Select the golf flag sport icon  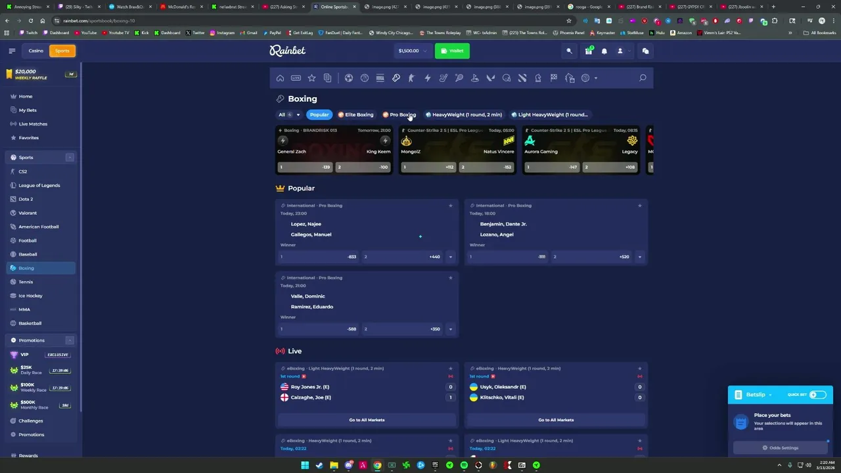point(475,78)
